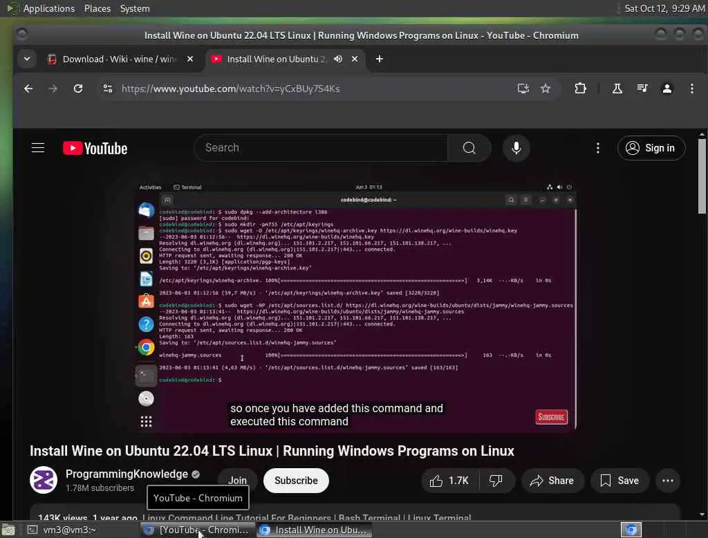
Task: Open the ProgrammingKnowledge channel name link
Action: click(127, 474)
